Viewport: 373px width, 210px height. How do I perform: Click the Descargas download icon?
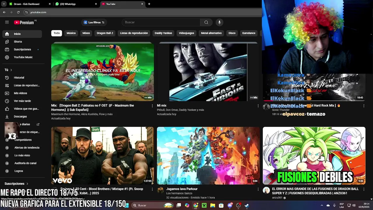click(x=7, y=117)
